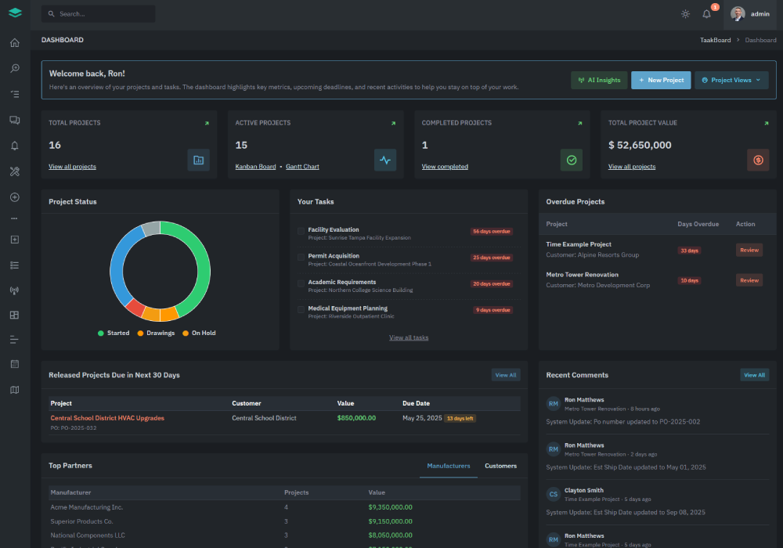
Task: Switch to the Manufacturers tab
Action: tap(449, 466)
